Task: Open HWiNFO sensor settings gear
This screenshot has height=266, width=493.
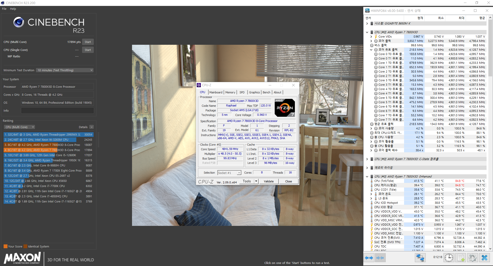Action: 473,258
